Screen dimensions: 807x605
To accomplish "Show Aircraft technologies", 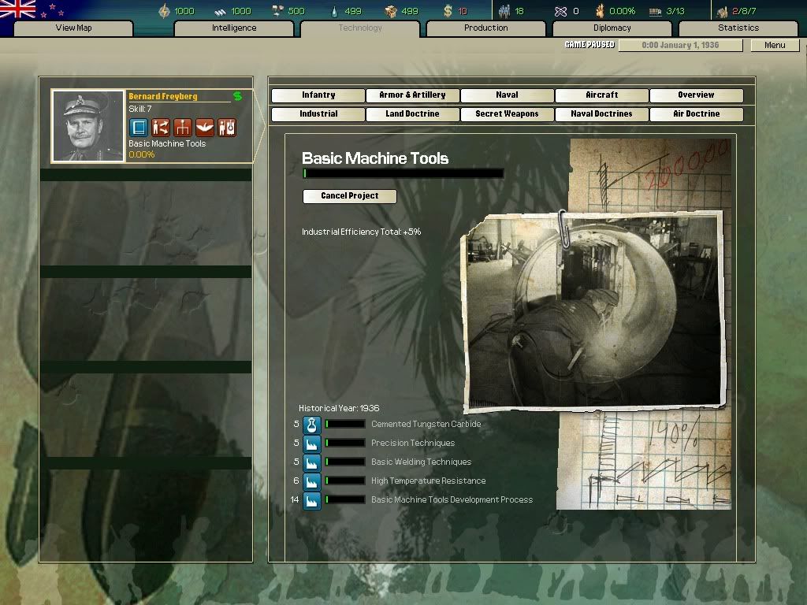I will [x=601, y=95].
